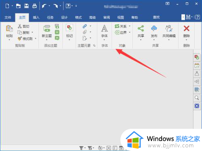This screenshot has width=202, height=151.
Task: Click the middle green plus topic icon
Action: 57,32
